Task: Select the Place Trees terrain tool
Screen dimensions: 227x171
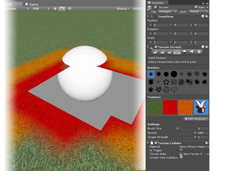Action: point(184,52)
